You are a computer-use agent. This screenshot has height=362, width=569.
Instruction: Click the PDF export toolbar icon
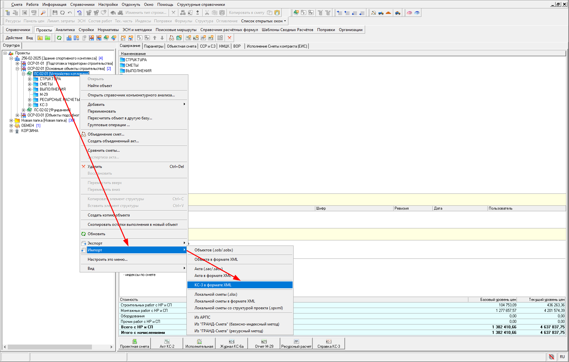34,13
